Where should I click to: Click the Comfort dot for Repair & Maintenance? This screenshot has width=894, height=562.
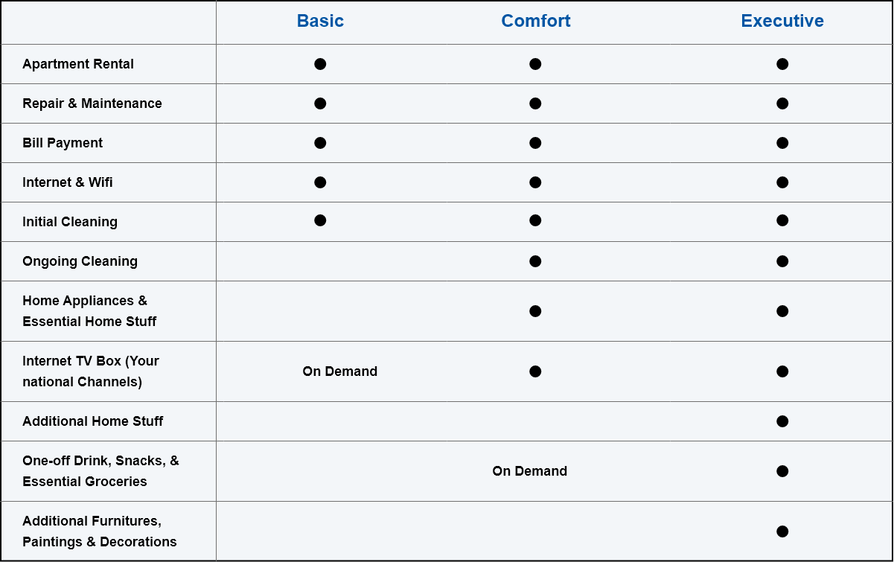[535, 103]
